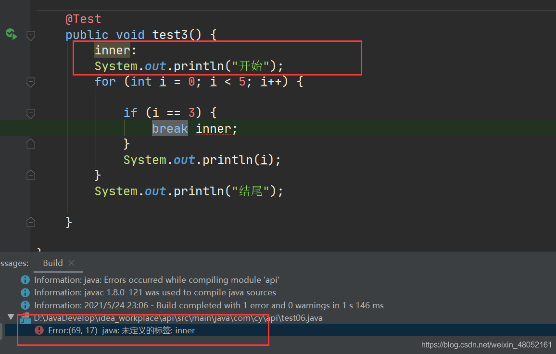Collapse the if block fold marker

31,113
